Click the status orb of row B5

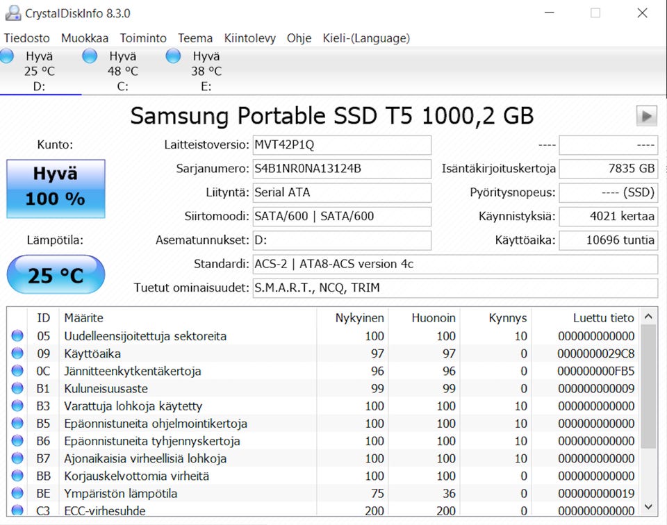pyautogui.click(x=17, y=424)
